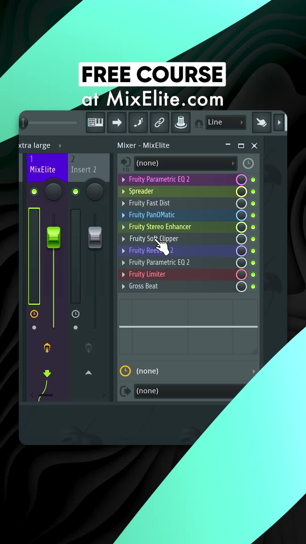
Task: Open menu arrow for Fruity Limiter
Action: 123,275
